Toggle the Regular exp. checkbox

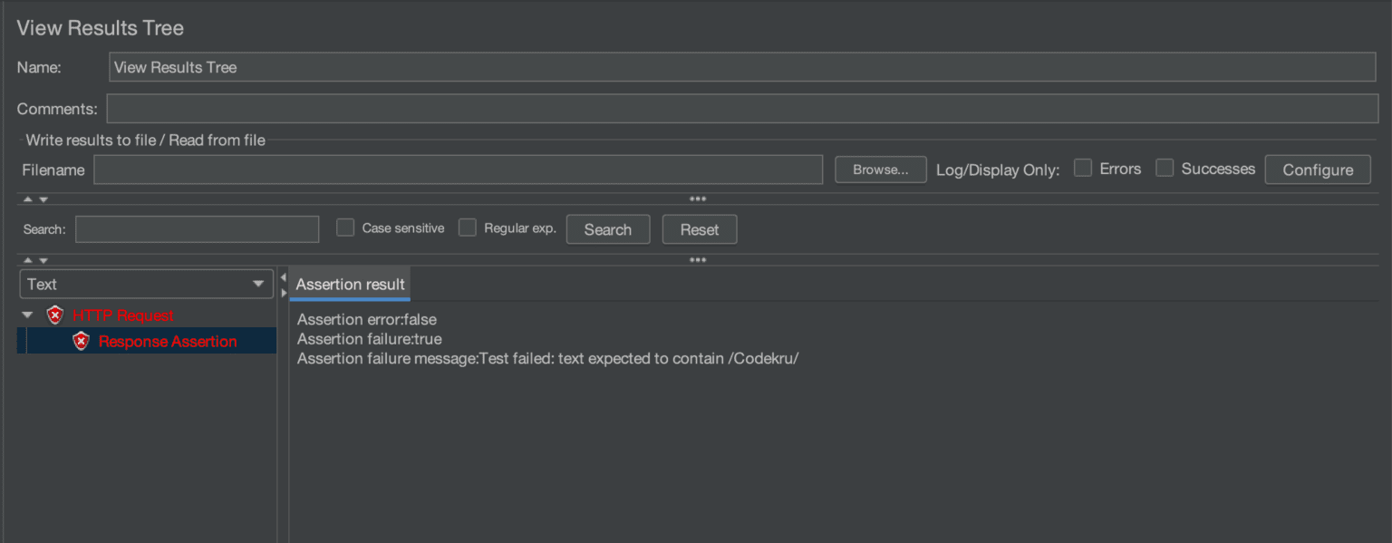[467, 228]
